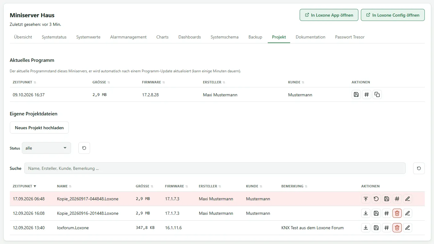Click the 'In Loxone Config öffnen' button
The image size is (434, 244).
click(393, 15)
